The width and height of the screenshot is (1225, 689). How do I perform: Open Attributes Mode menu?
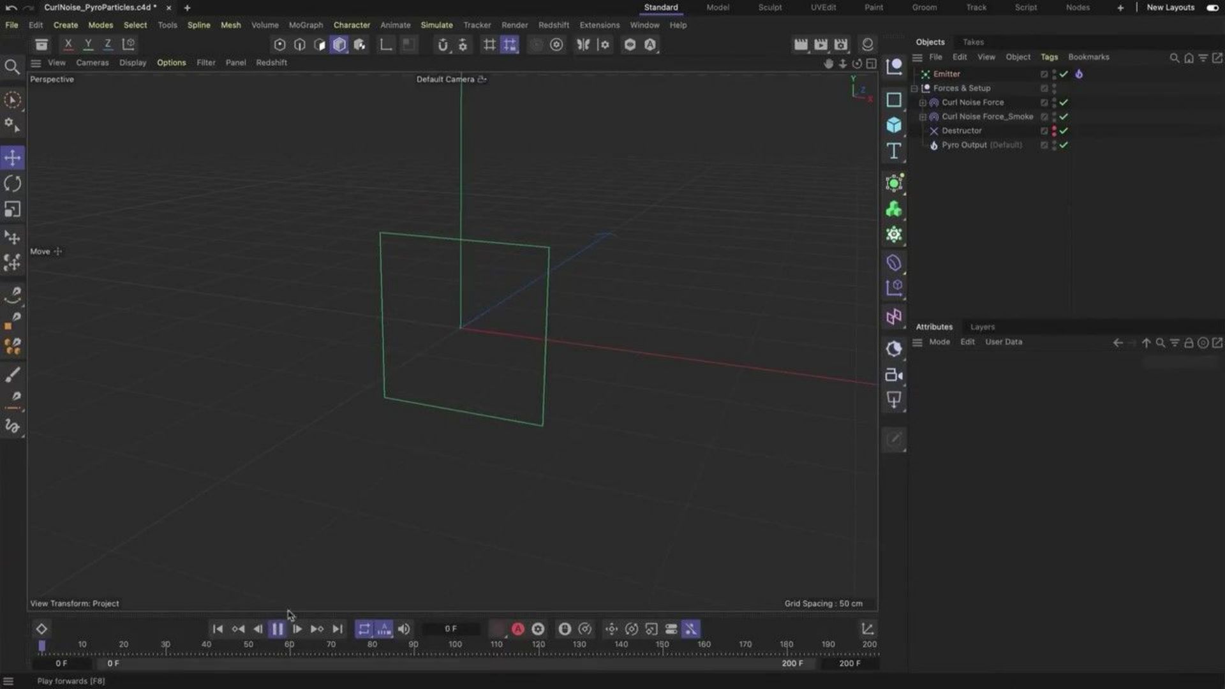[939, 342]
